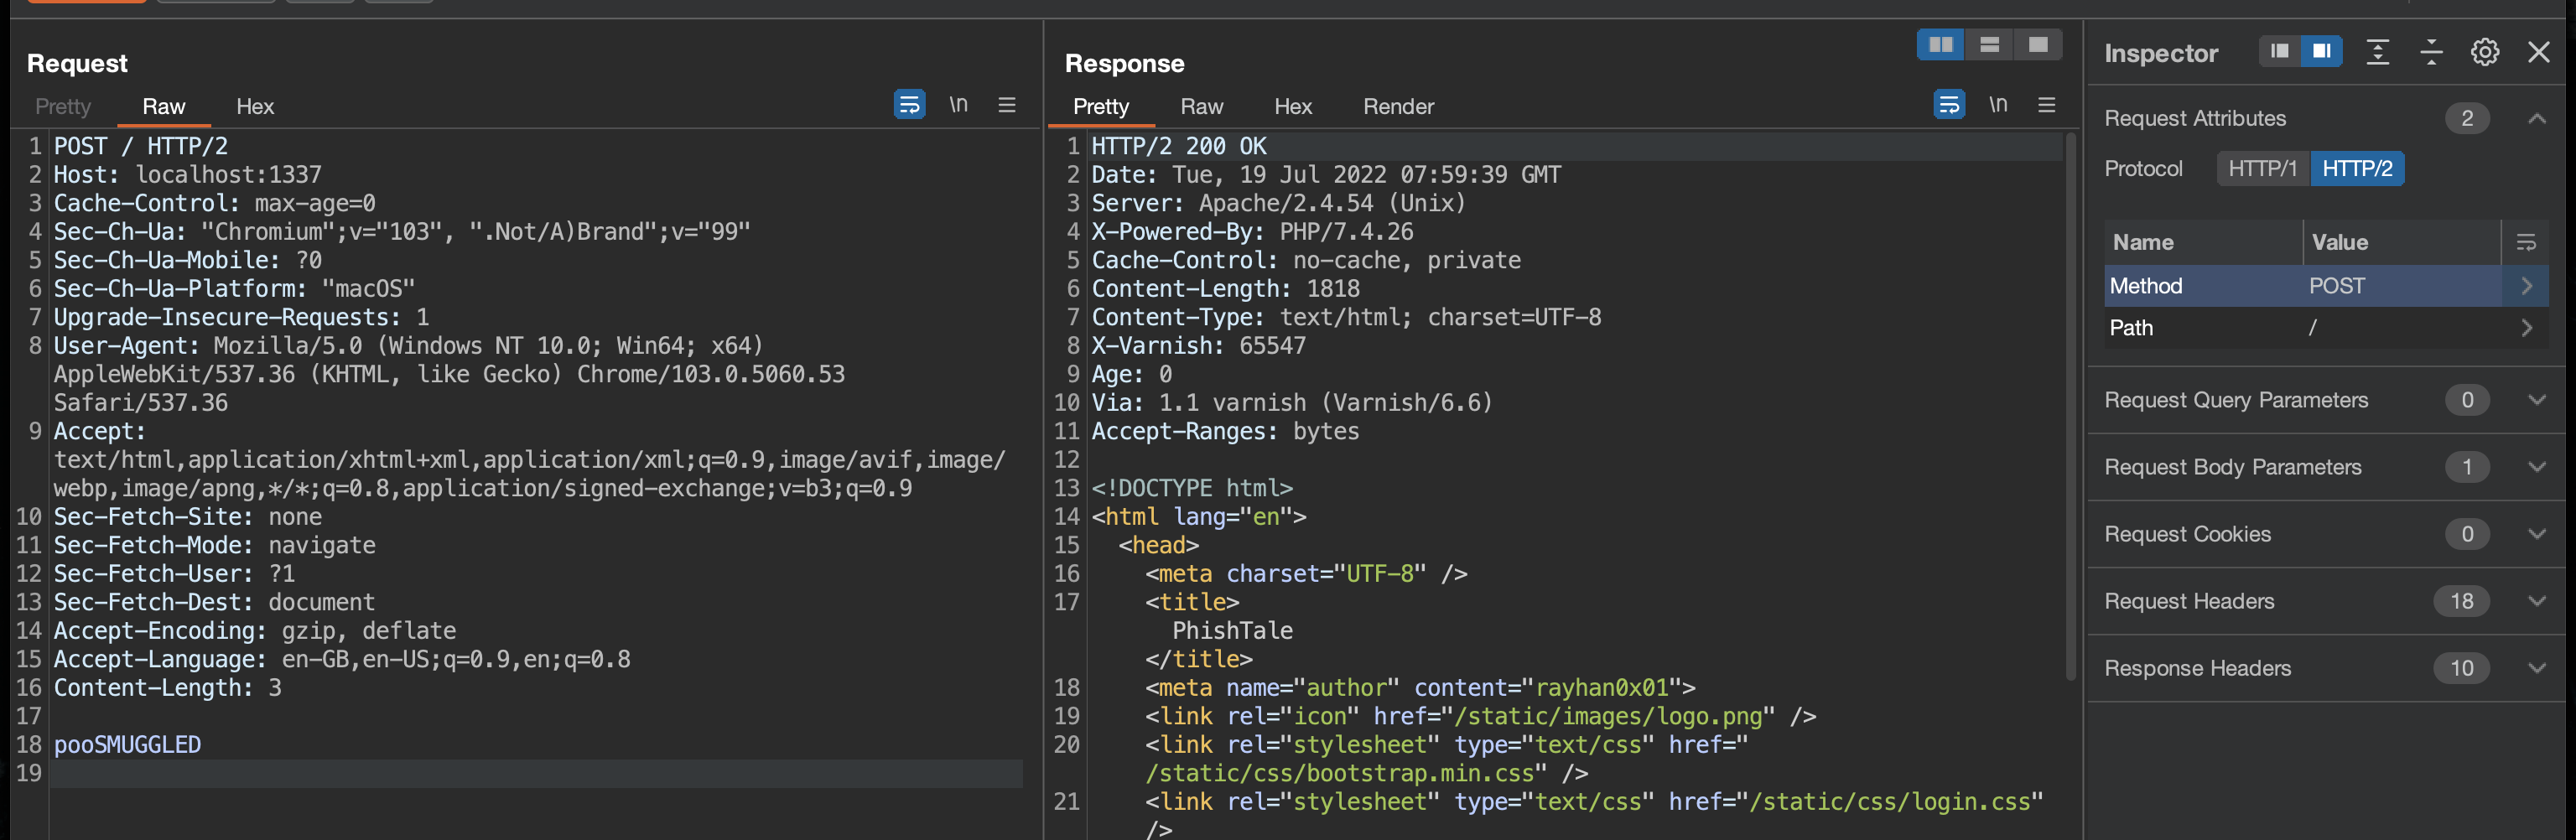Expand Request Query Parameters section
This screenshot has height=840, width=2576.
click(x=2536, y=400)
